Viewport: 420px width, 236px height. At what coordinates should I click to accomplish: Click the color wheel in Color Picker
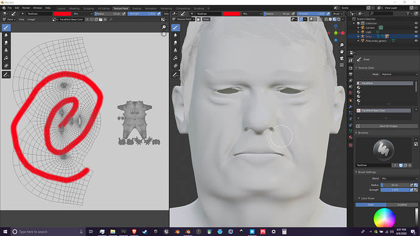384,218
